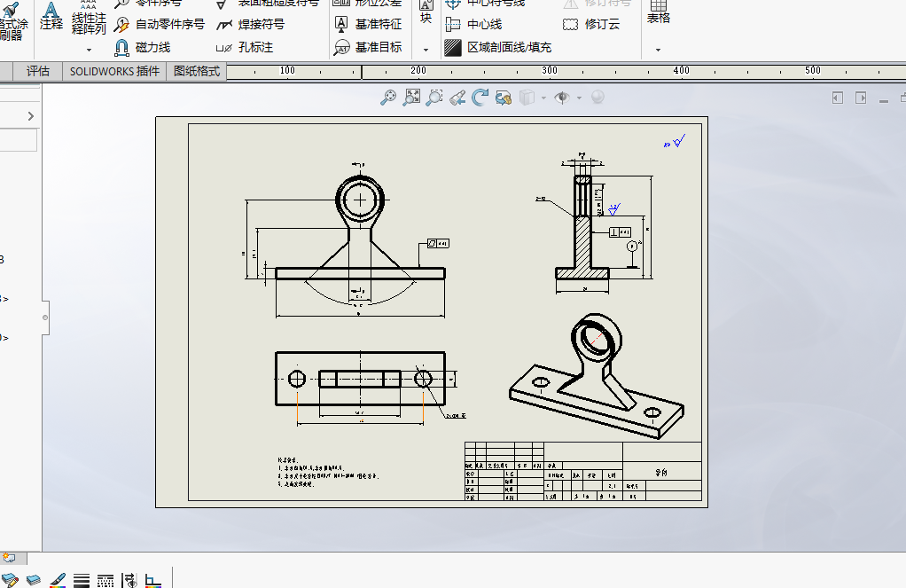This screenshot has height=588, width=906.
Task: Open display style cube icon
Action: (x=527, y=98)
